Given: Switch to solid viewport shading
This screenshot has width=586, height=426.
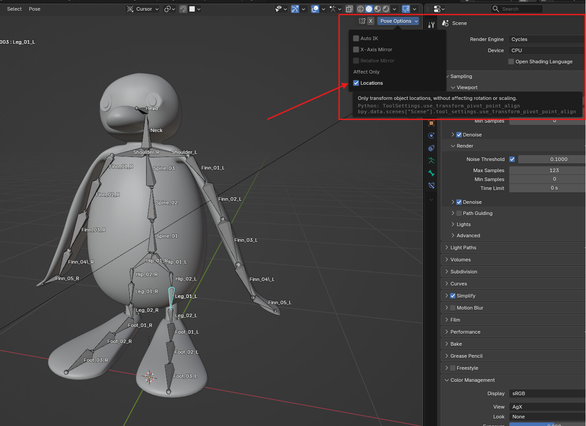Looking at the screenshot, I should 369,9.
